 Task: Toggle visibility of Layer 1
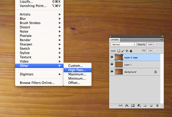(x=112, y=65)
